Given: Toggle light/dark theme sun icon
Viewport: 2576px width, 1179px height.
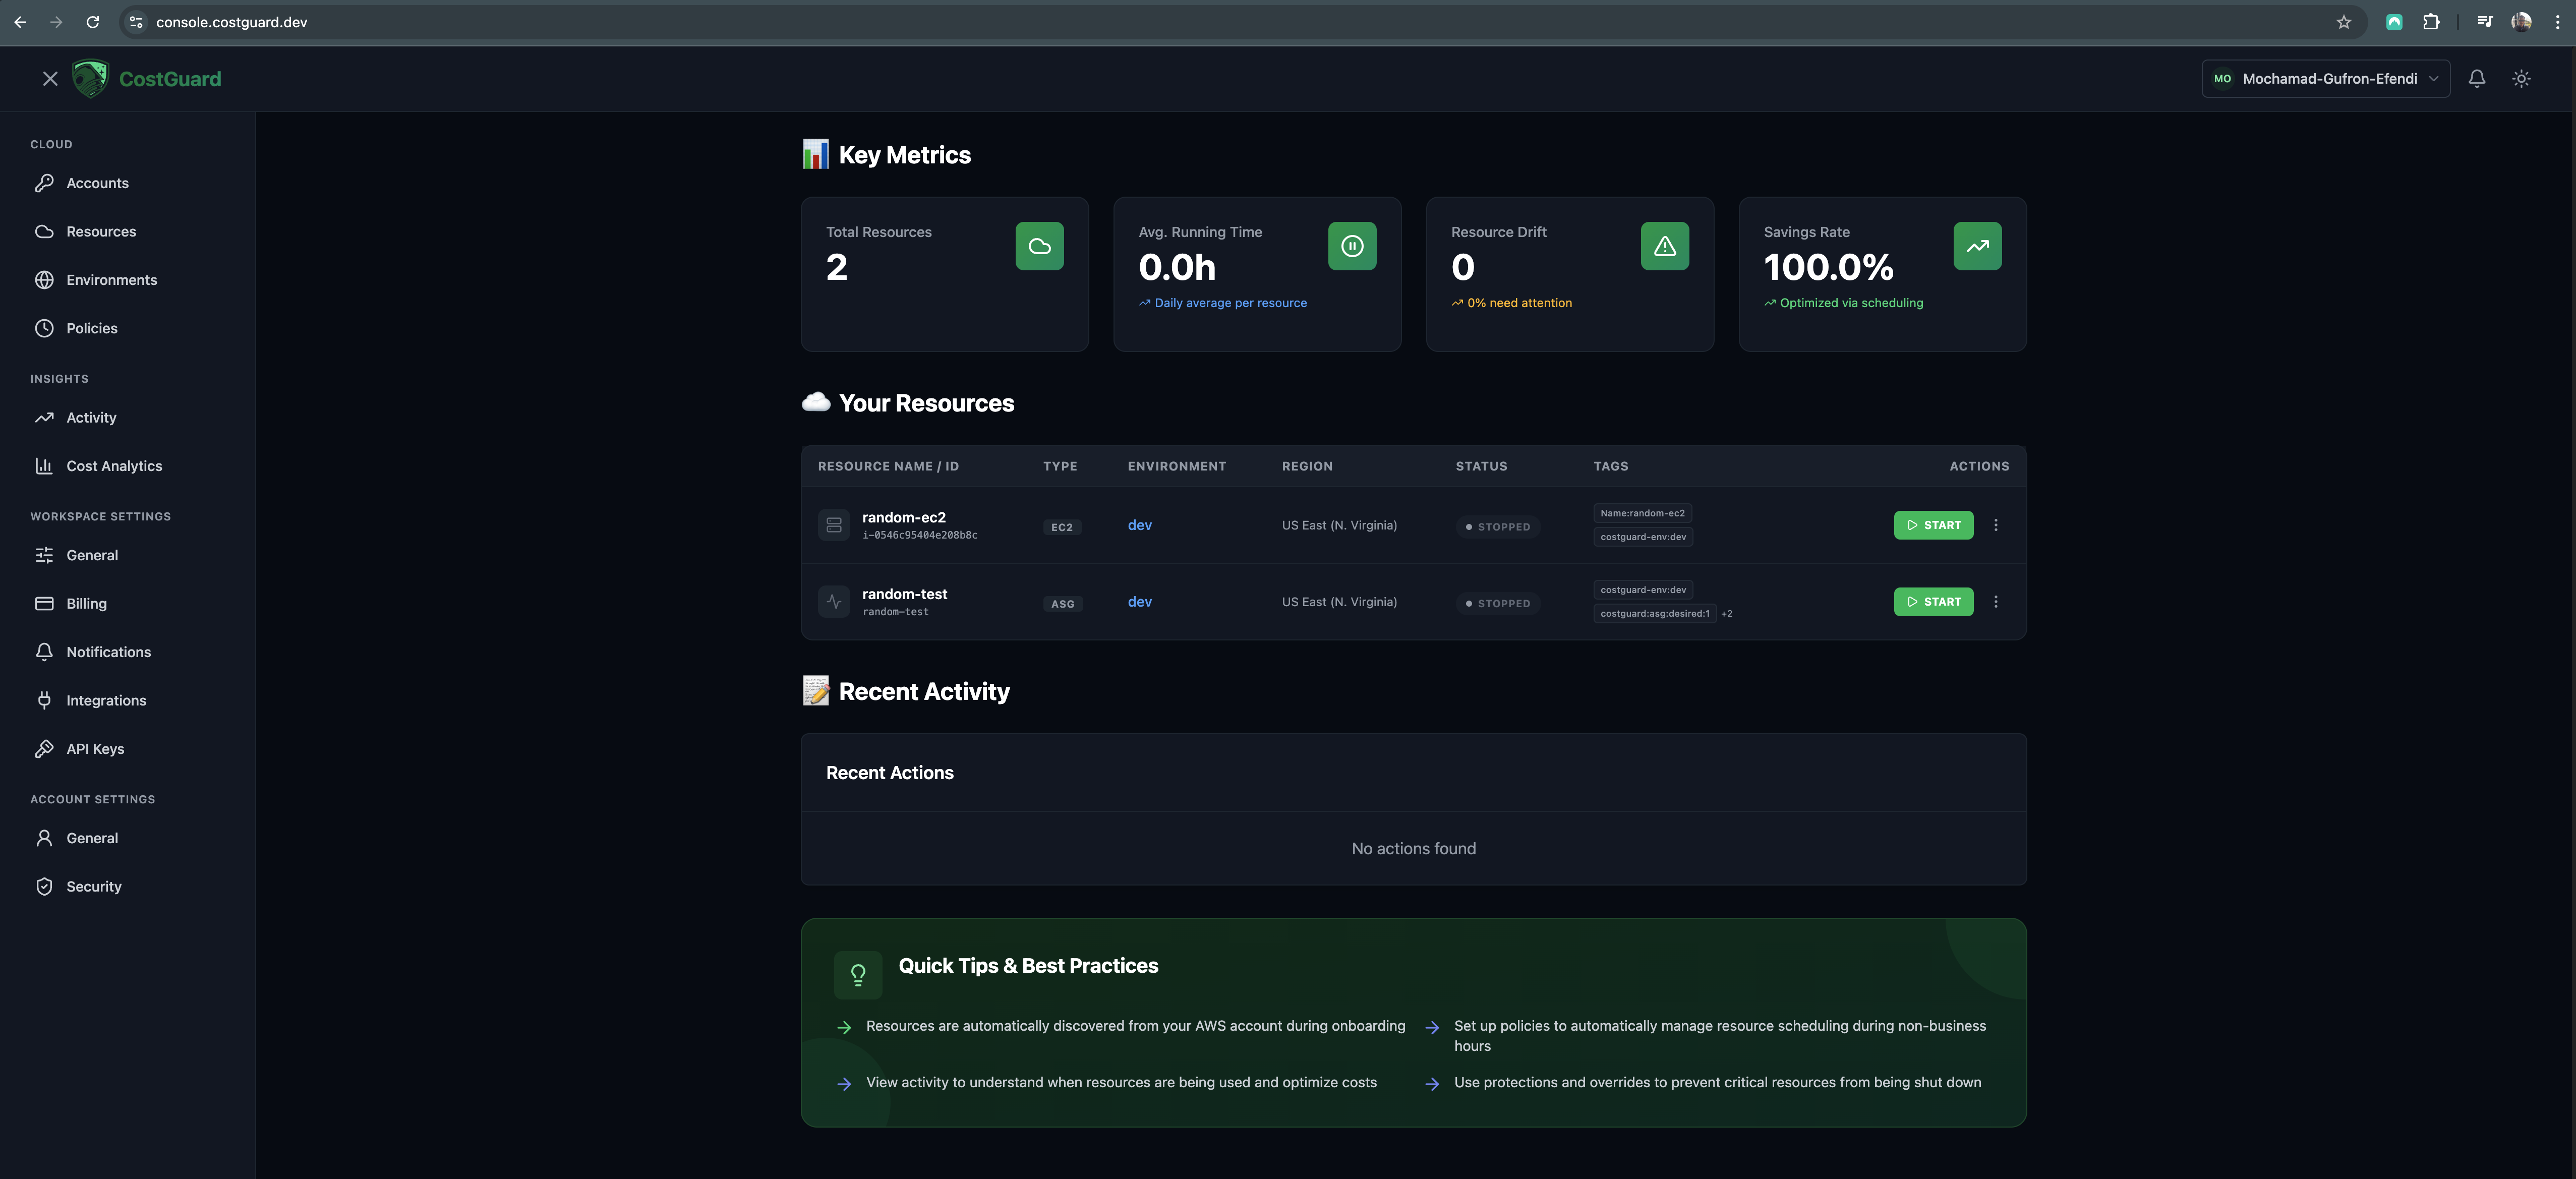Looking at the screenshot, I should pos(2521,79).
